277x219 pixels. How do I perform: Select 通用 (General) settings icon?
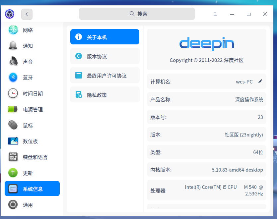click(13, 205)
